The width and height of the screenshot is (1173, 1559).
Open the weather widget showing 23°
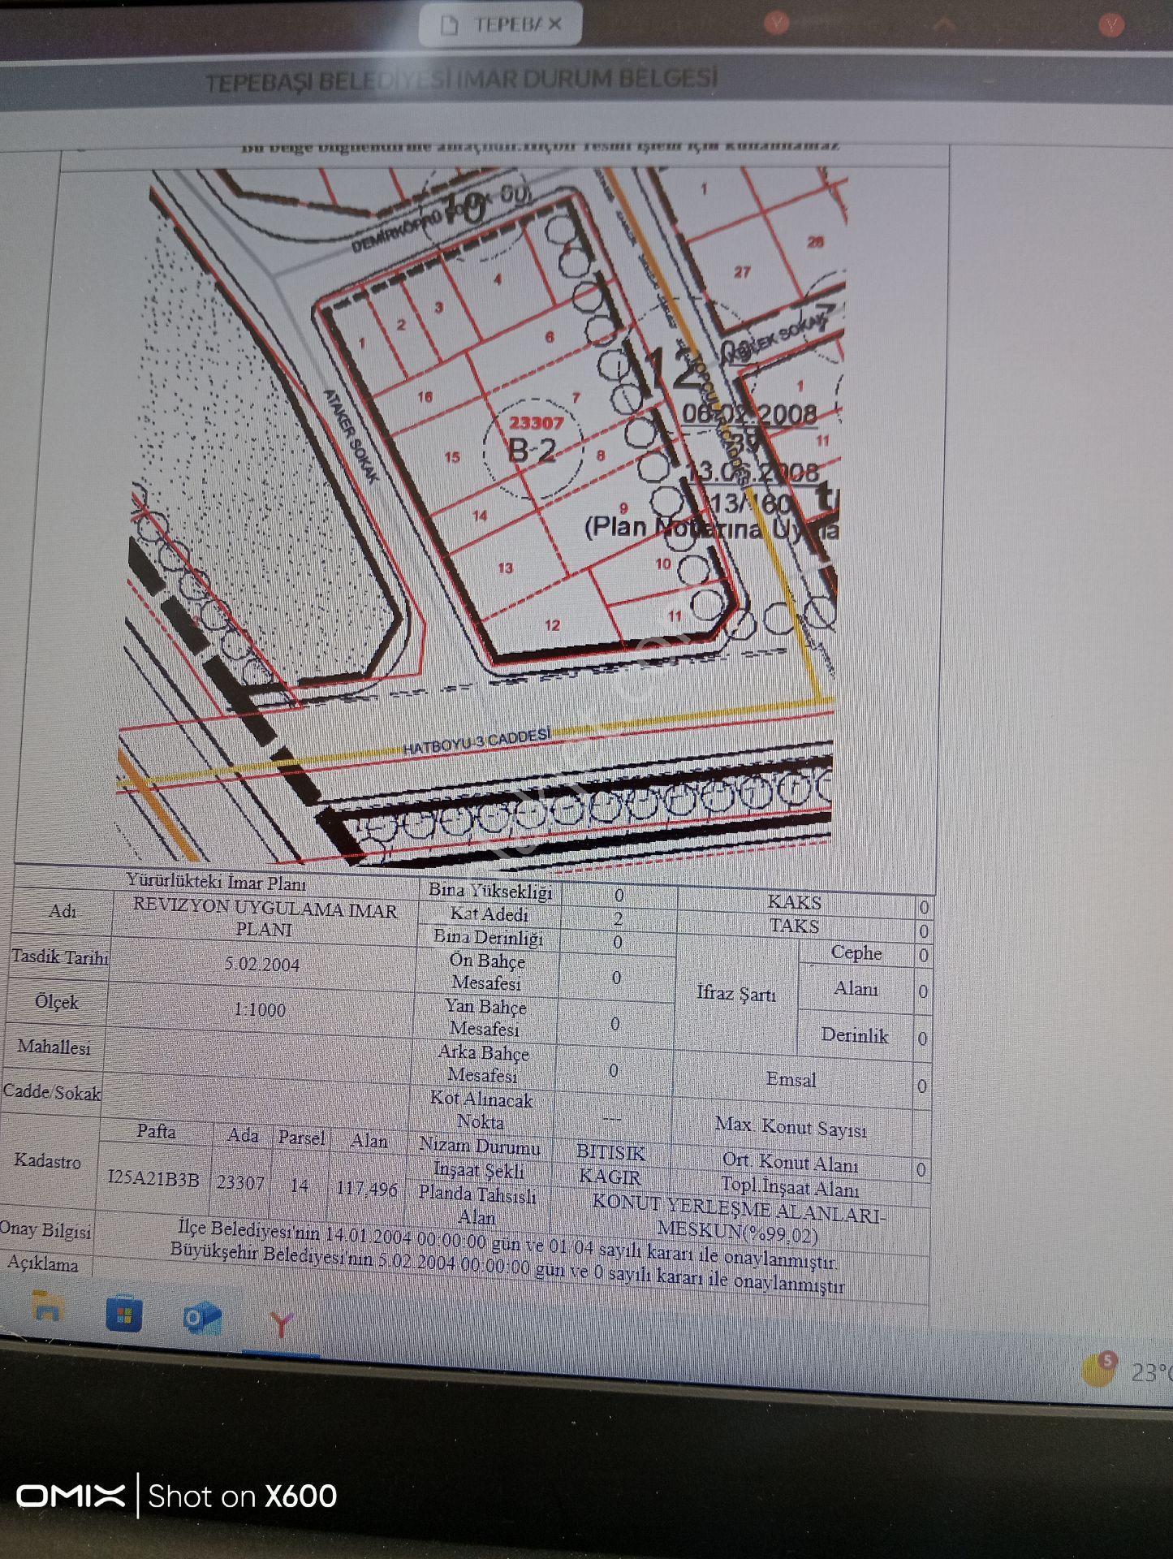[1128, 1371]
